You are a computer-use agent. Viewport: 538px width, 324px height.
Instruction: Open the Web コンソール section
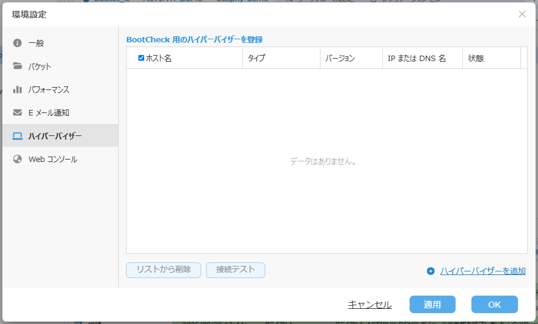tap(61, 159)
